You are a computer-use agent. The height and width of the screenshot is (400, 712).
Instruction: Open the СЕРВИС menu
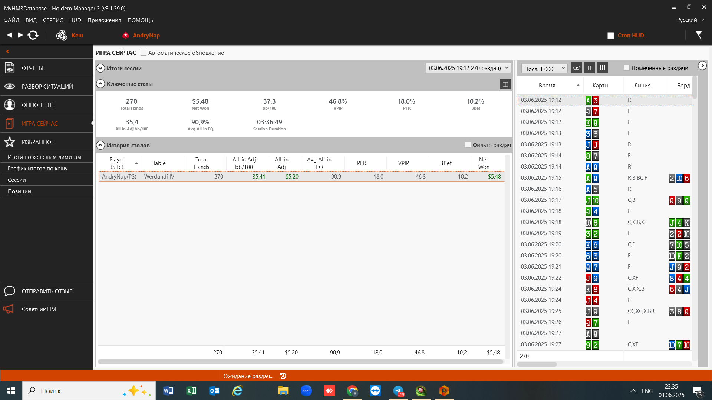tap(53, 20)
